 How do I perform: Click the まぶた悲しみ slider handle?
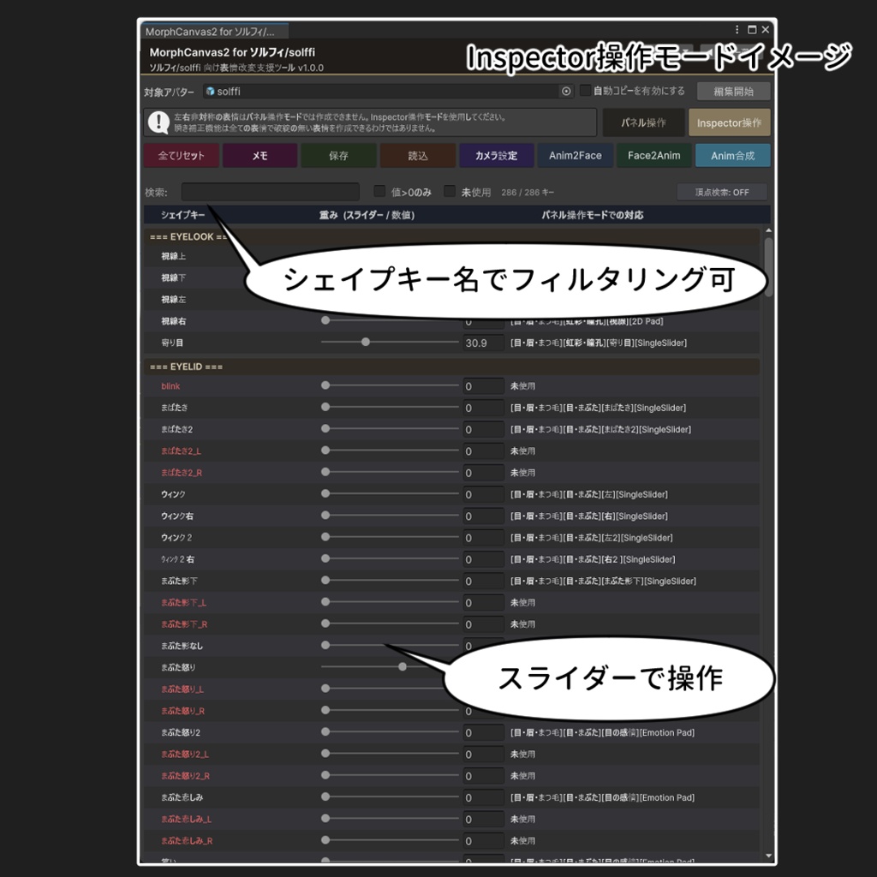point(325,796)
